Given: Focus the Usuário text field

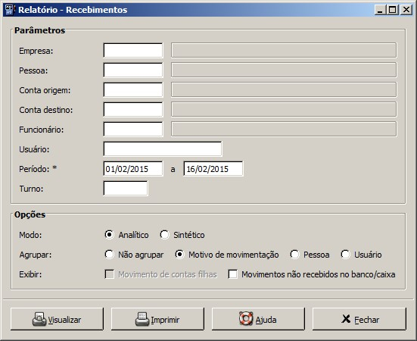Looking at the screenshot, I should (x=163, y=149).
